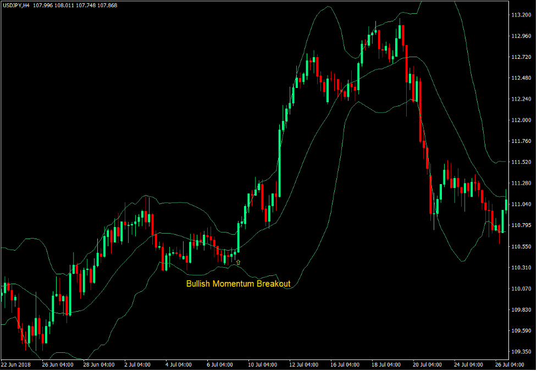Click the USDJPY,H4 chart symbol title
The image size is (537, 371).
[15, 5]
